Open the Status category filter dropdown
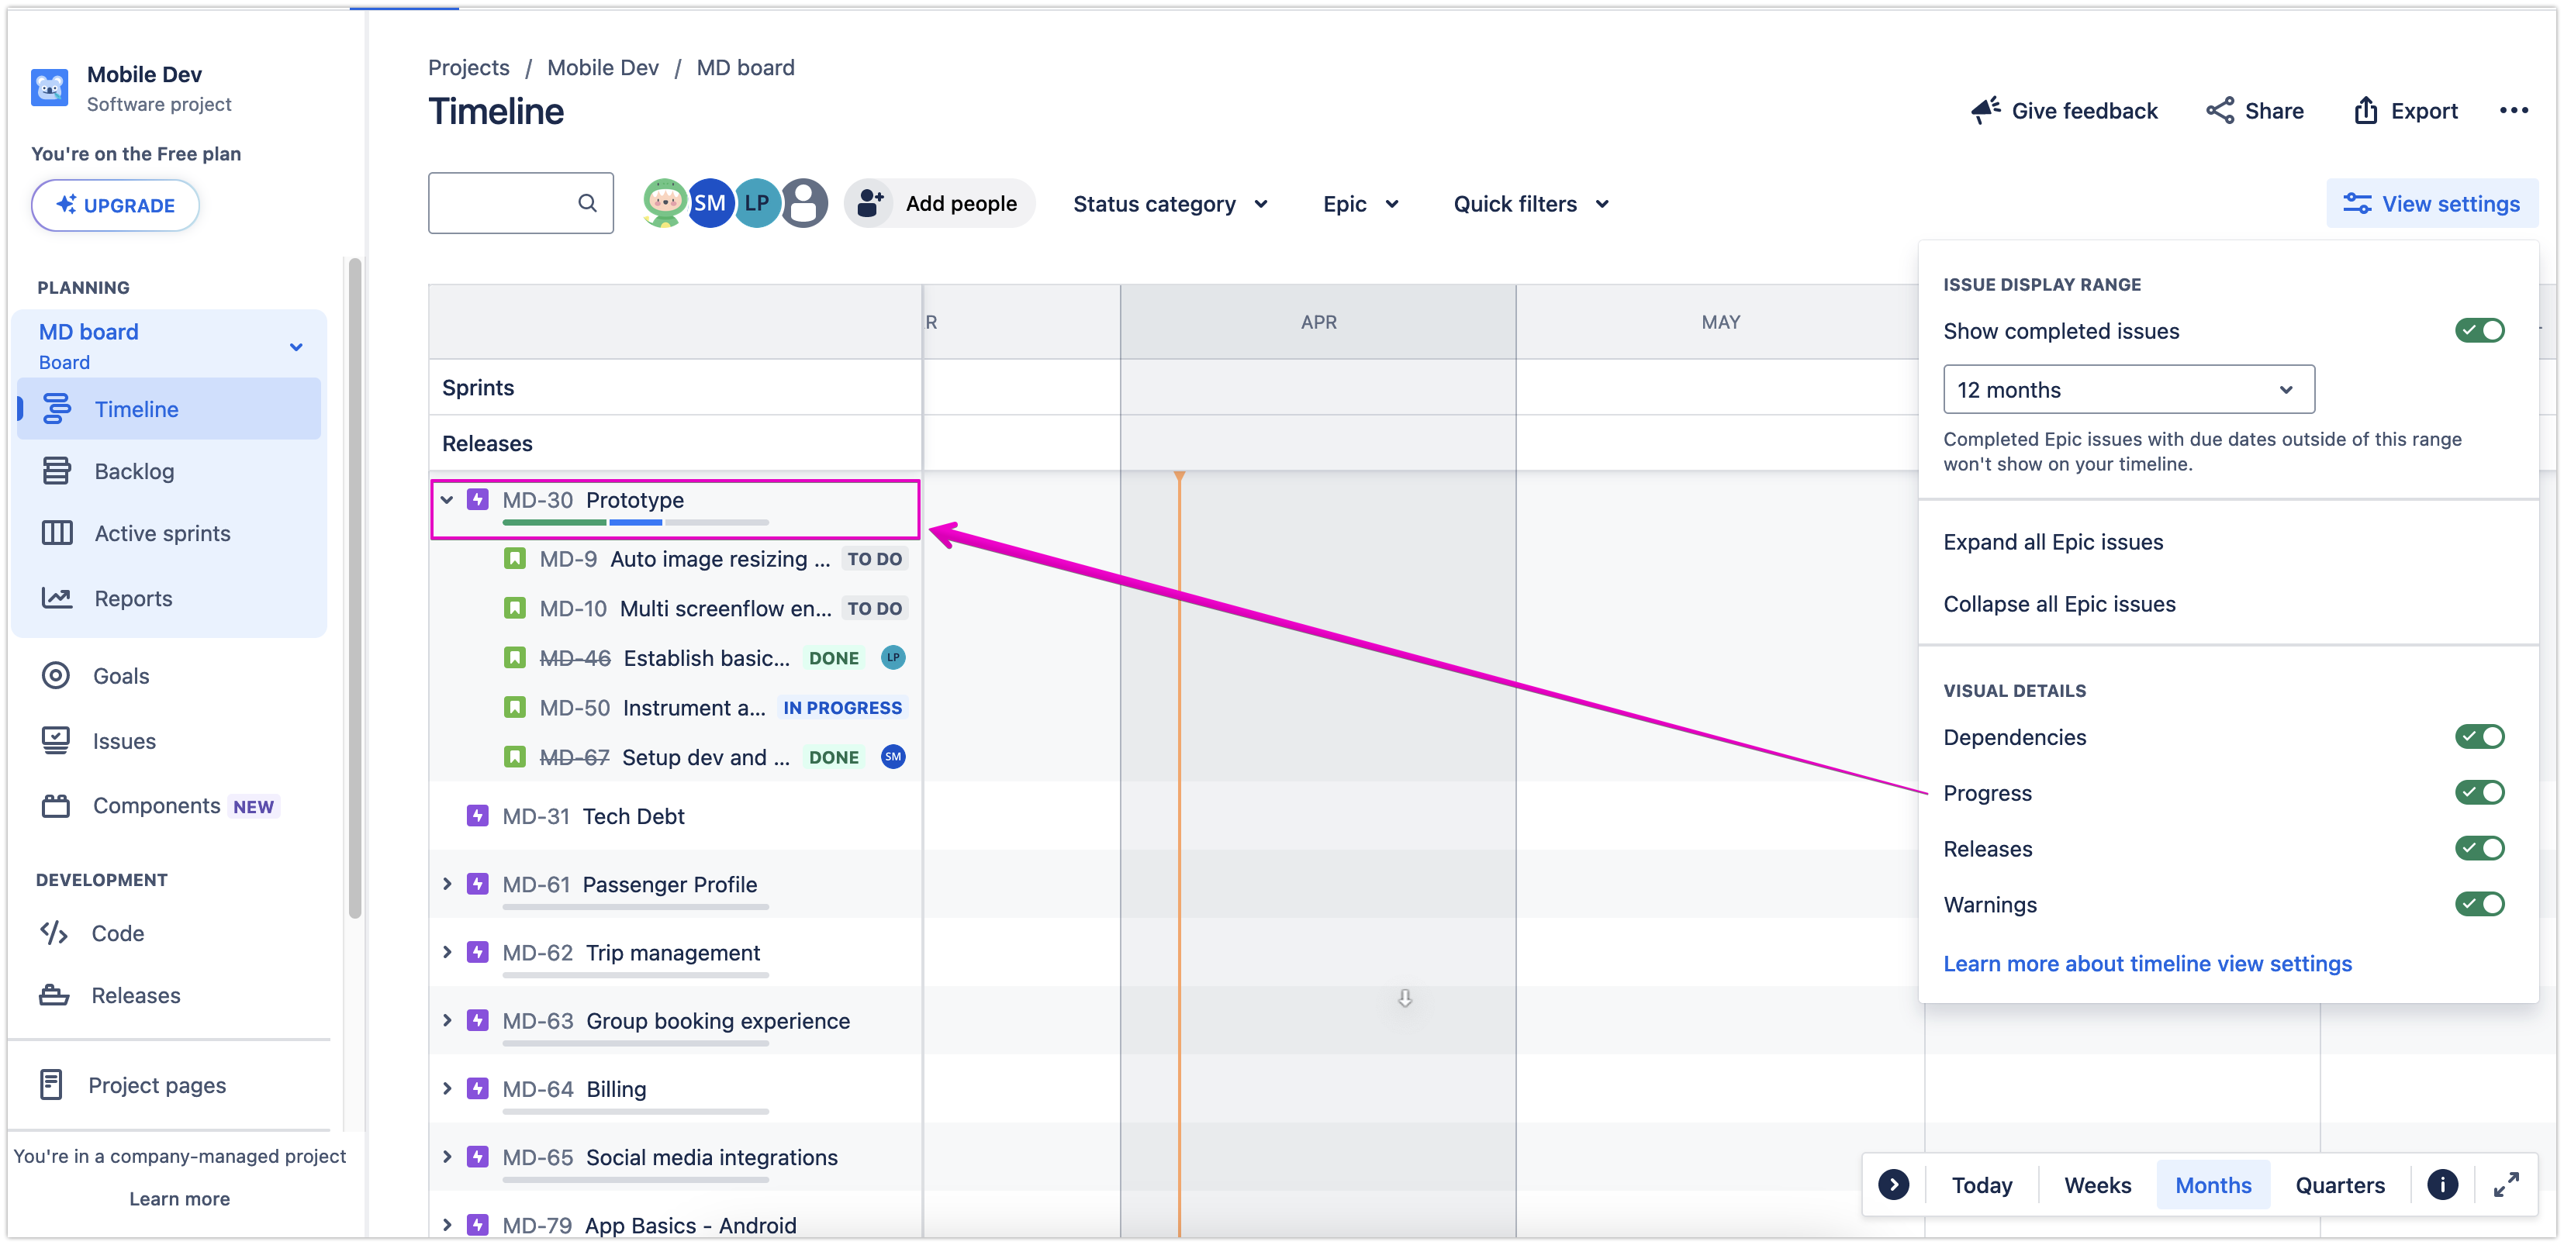Image resolution: width=2564 pixels, height=1245 pixels. (1170, 204)
